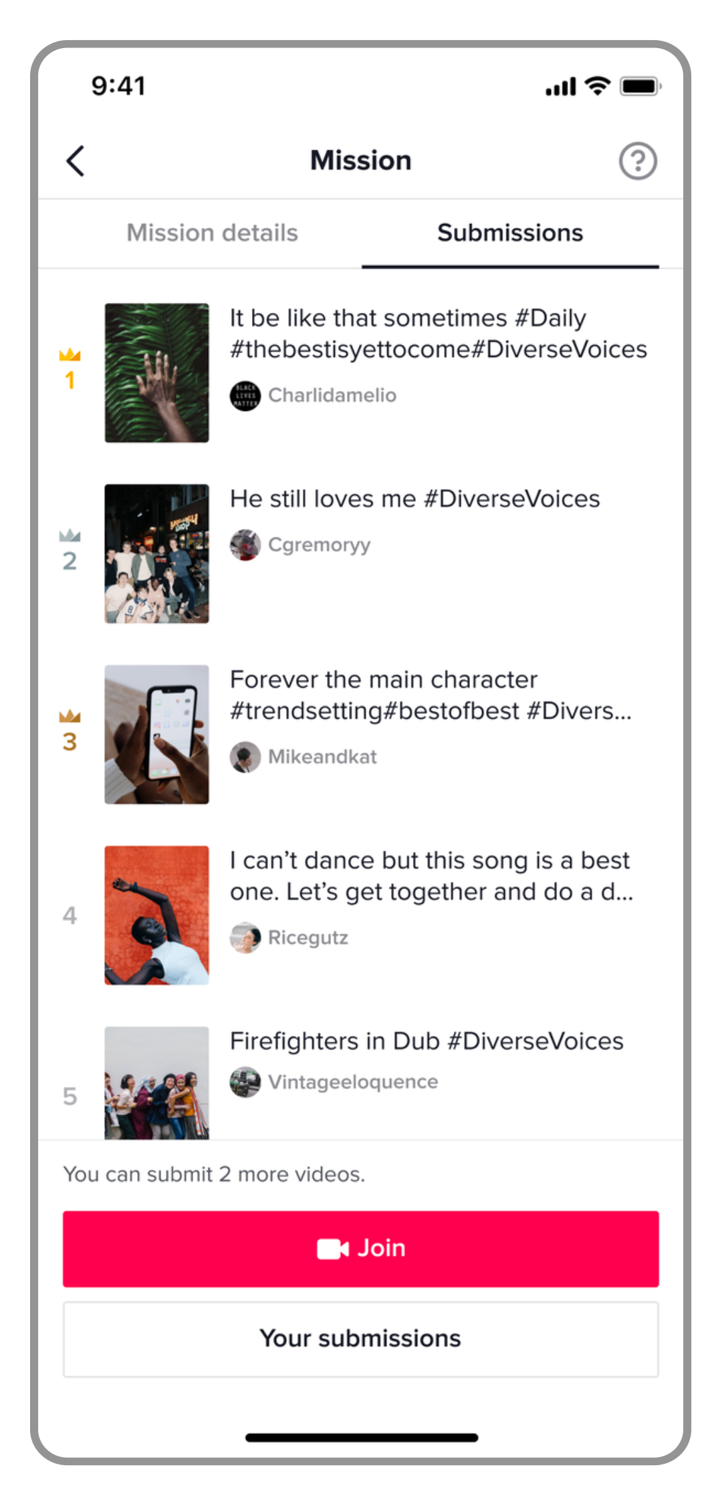Tap the back arrow icon
Screen dimensions: 722x1504
(76, 161)
